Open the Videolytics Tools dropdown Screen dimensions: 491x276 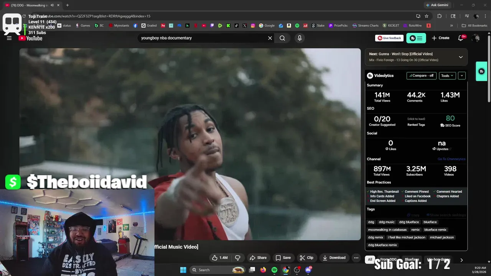tap(447, 76)
